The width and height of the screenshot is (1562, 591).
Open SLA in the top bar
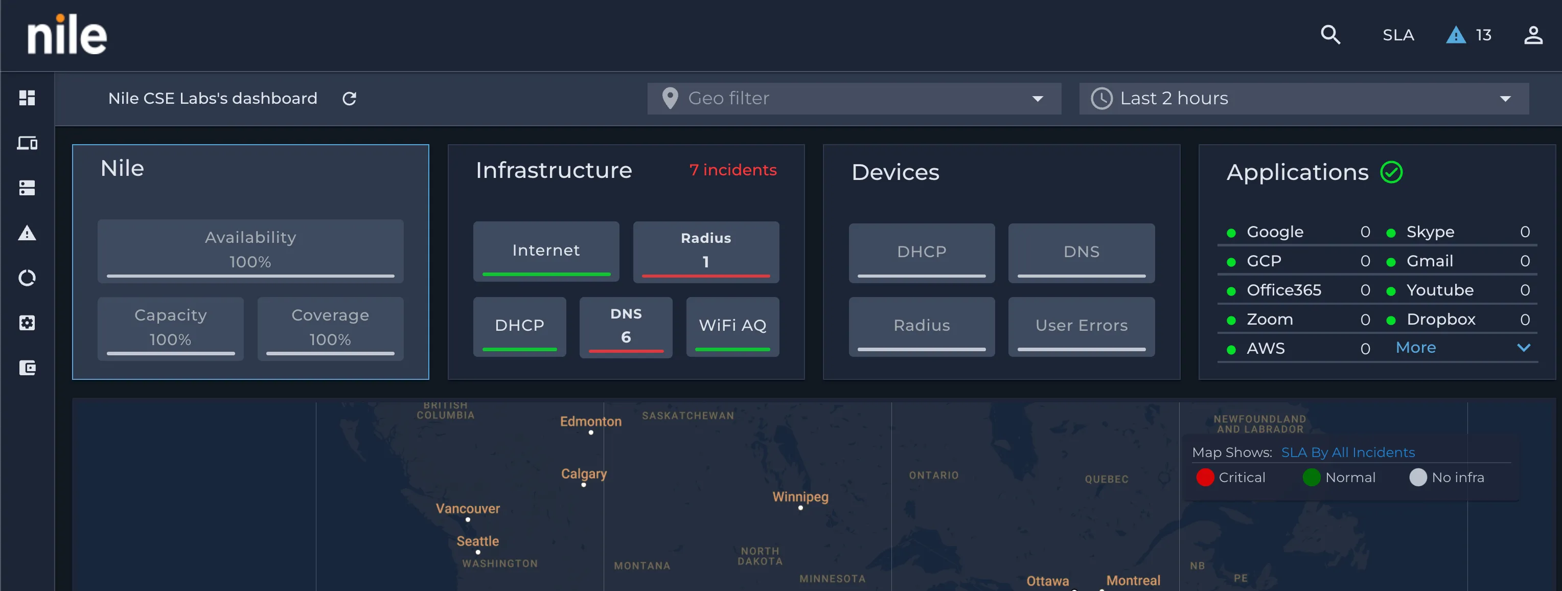pyautogui.click(x=1398, y=35)
